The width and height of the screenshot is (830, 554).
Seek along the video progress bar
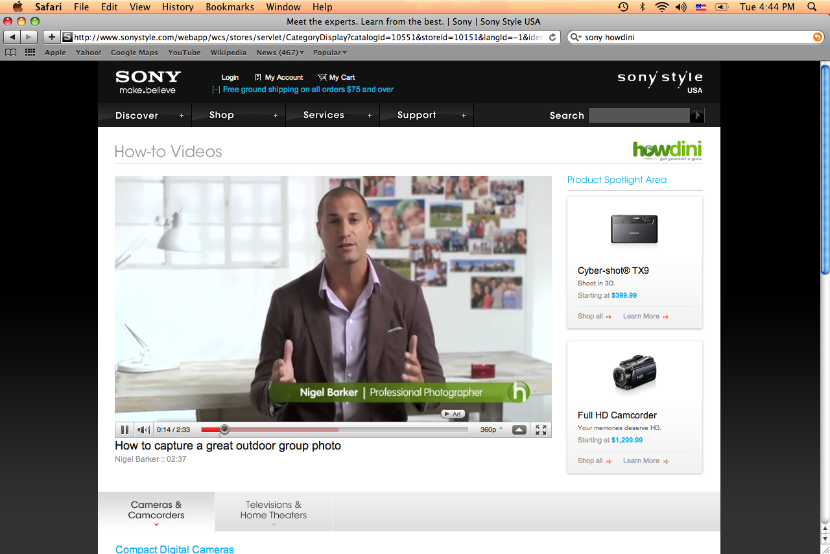[x=335, y=429]
